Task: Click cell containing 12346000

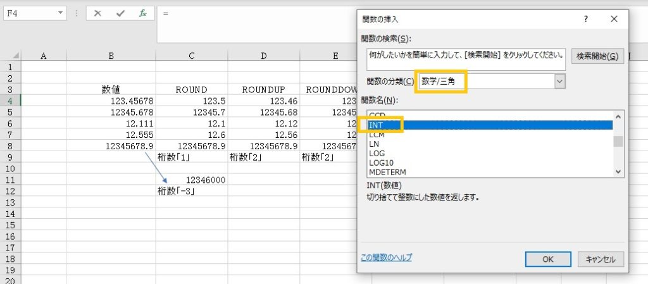Action: 192,180
